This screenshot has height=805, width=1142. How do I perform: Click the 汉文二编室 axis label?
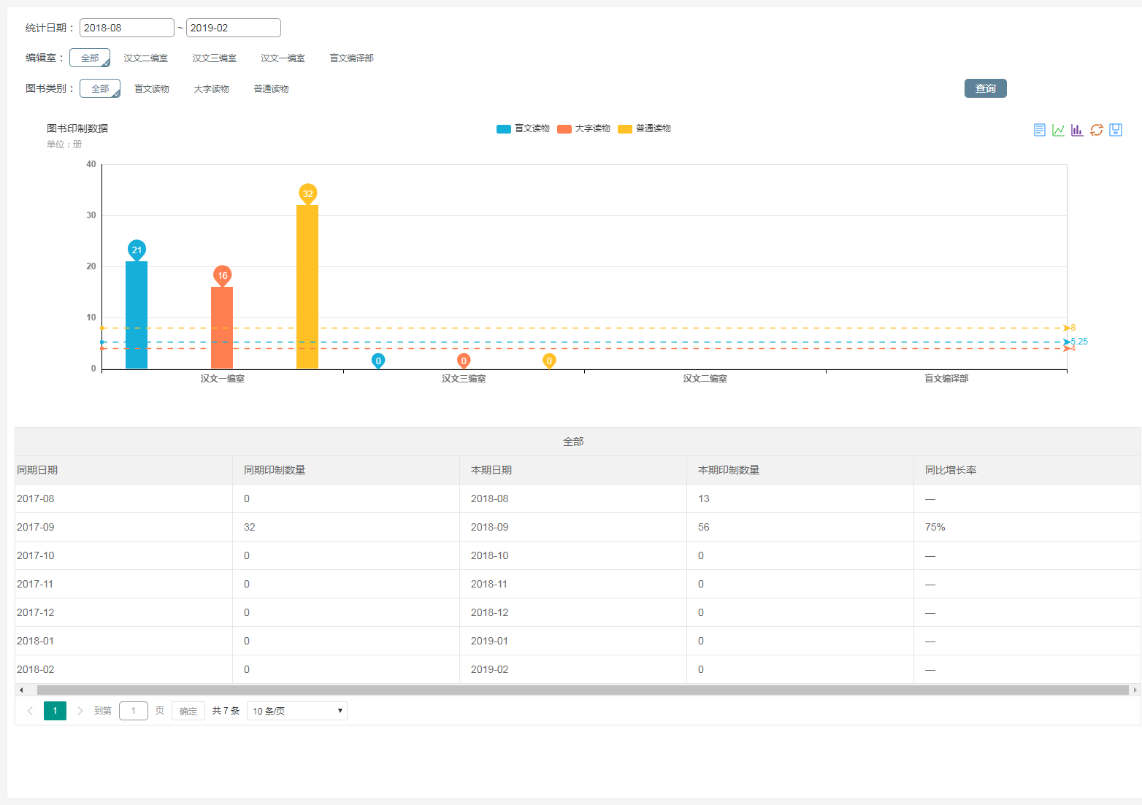tap(705, 378)
